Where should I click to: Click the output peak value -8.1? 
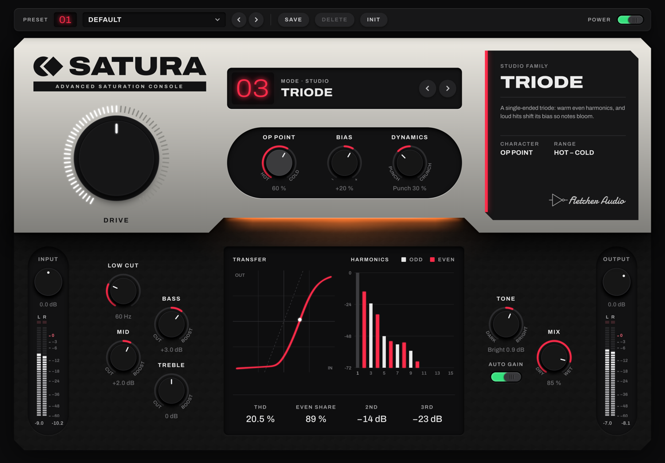(x=625, y=423)
